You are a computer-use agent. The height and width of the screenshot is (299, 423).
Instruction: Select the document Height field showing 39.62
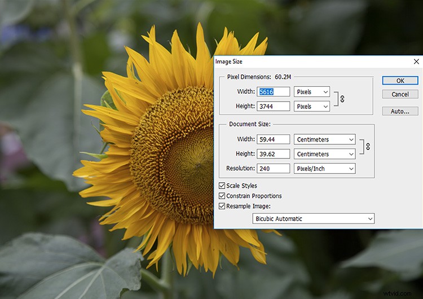(274, 154)
